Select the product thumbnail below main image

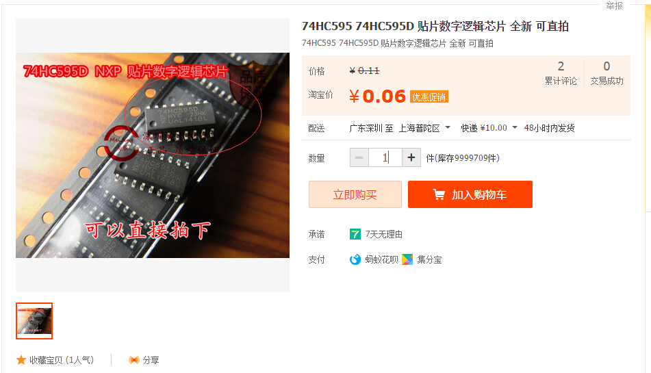click(x=34, y=321)
